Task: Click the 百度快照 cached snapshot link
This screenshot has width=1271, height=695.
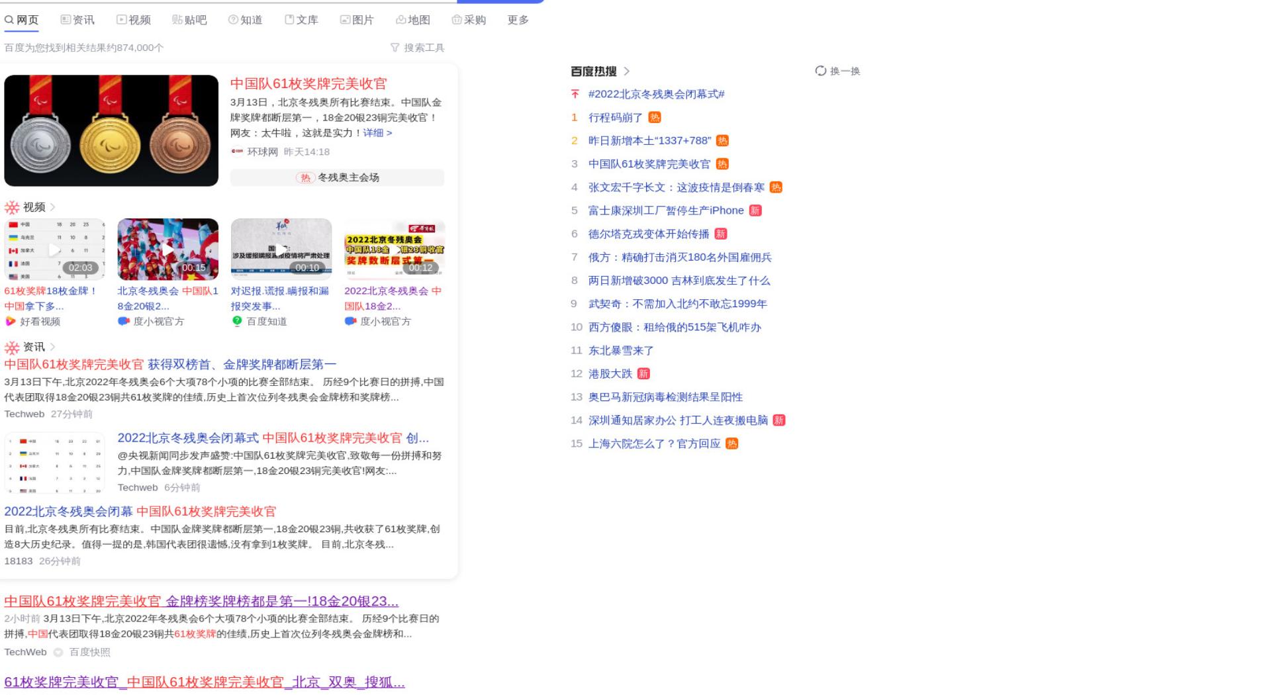Action: pyautogui.click(x=90, y=652)
